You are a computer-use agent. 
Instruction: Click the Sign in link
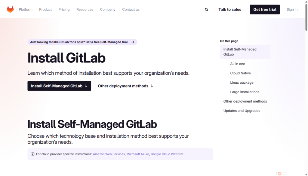[x=292, y=10]
